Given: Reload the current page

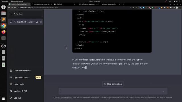Looking at the screenshot, I should coord(15,8).
